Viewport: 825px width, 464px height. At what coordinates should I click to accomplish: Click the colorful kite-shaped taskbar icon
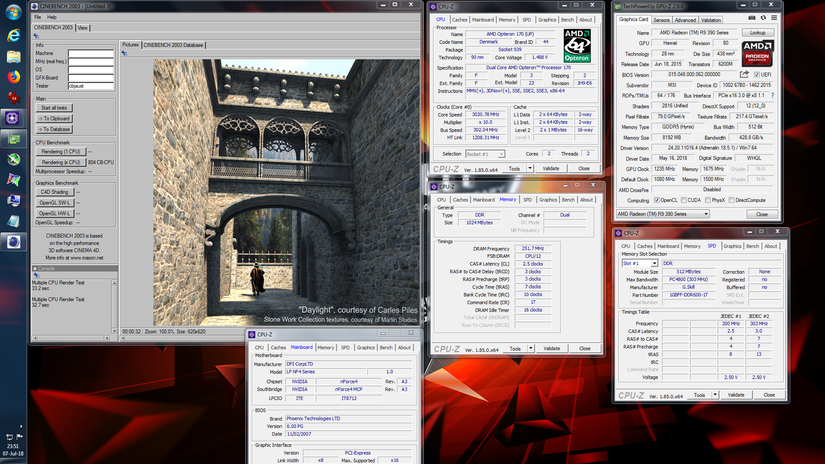(13, 180)
